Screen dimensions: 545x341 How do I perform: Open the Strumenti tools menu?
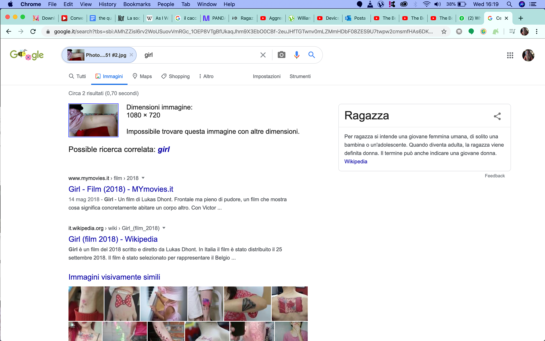[x=300, y=76]
